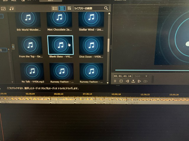Click the timecode 00;01;43;16 field
This screenshot has height=141, width=189.
tap(123, 76)
